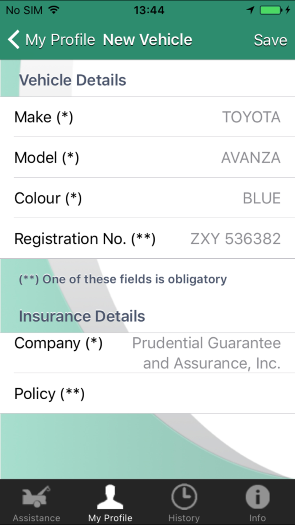
Task: Select the TOYOTA make value
Action: [251, 117]
